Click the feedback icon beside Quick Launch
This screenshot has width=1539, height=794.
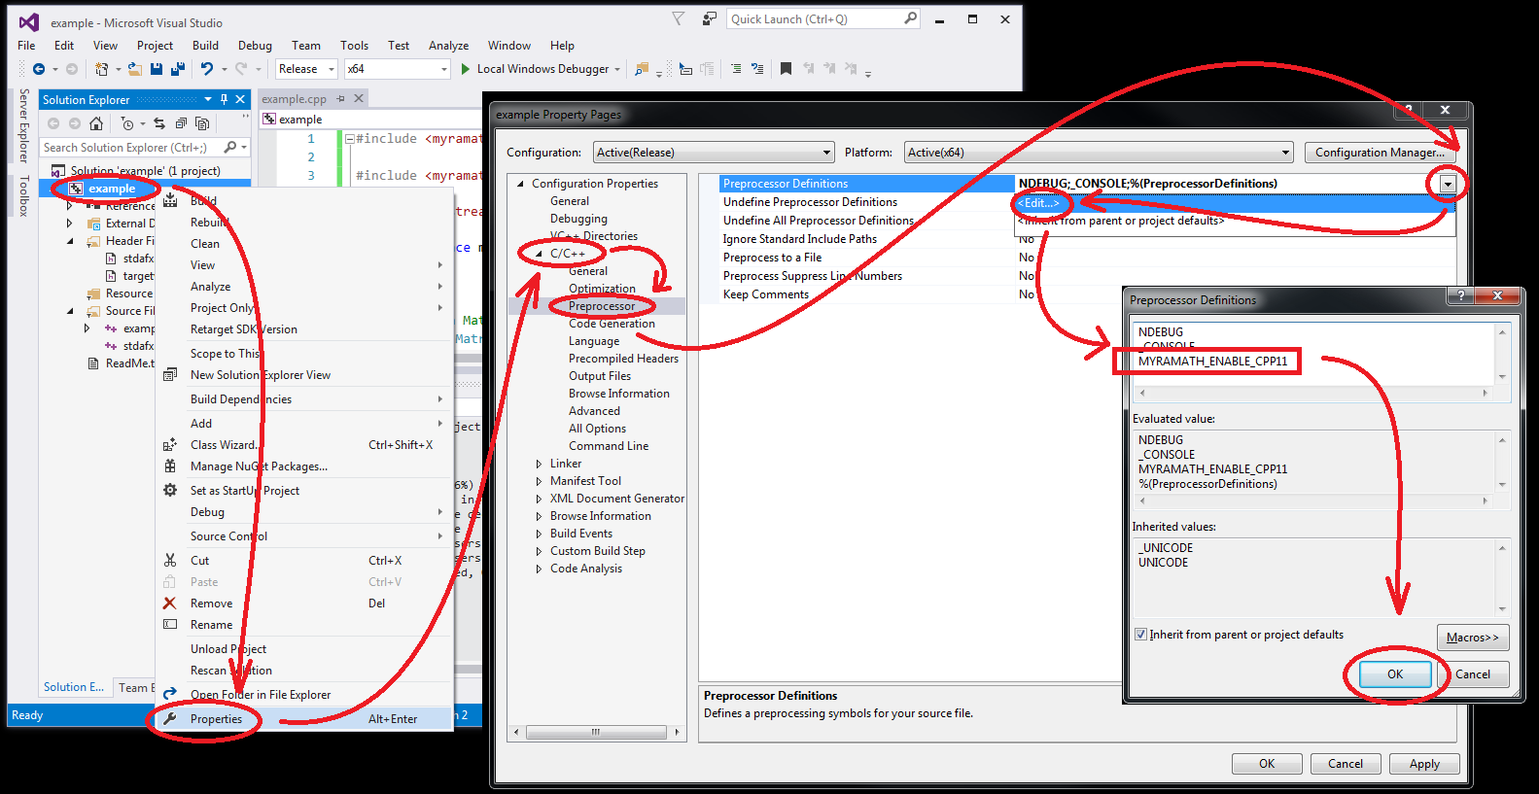click(710, 18)
